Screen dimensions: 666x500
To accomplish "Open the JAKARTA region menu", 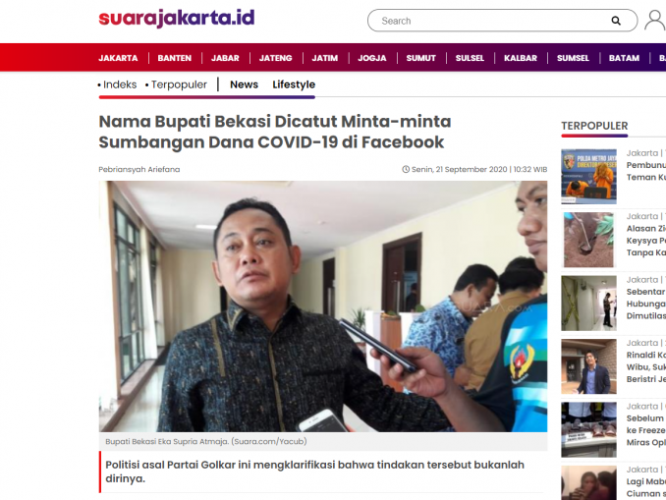I will coord(118,58).
